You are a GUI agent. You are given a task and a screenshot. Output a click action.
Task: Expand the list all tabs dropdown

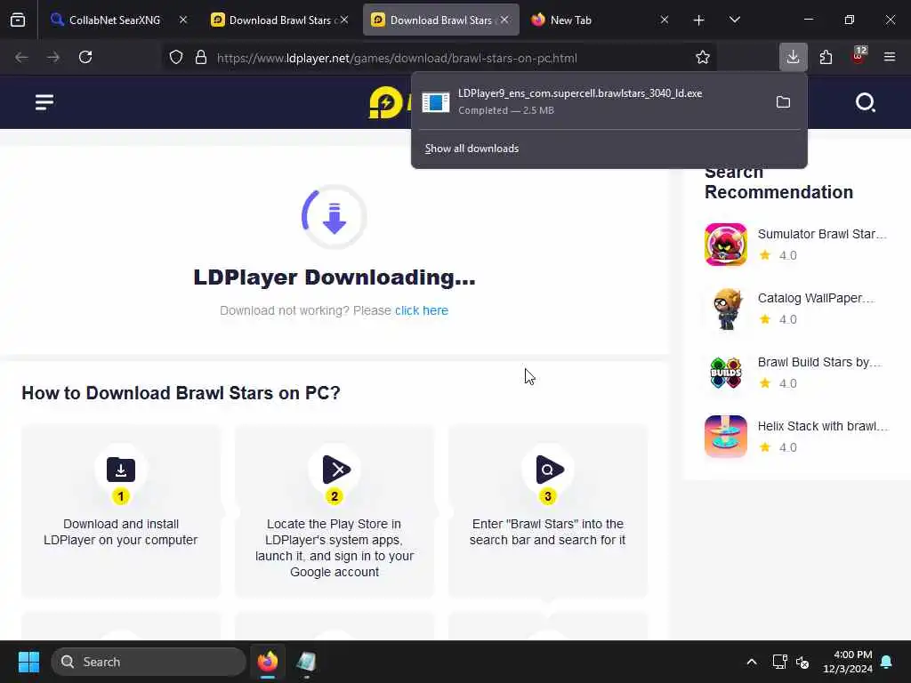(x=734, y=20)
